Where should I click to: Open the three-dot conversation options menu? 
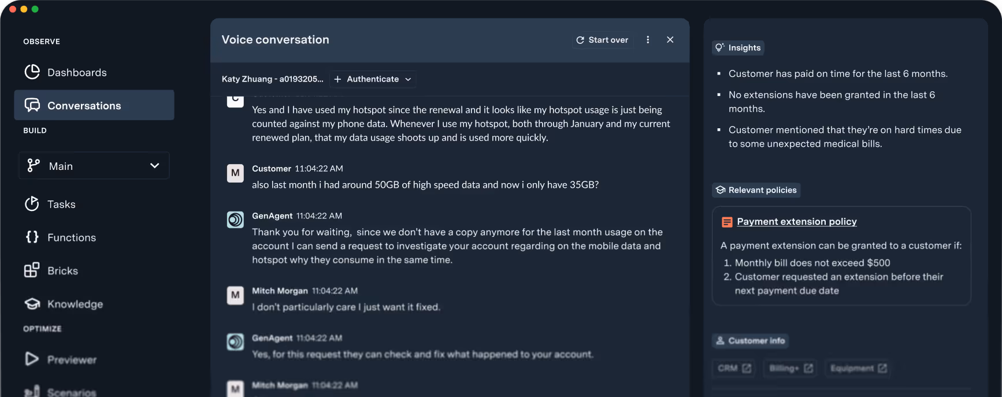click(648, 40)
